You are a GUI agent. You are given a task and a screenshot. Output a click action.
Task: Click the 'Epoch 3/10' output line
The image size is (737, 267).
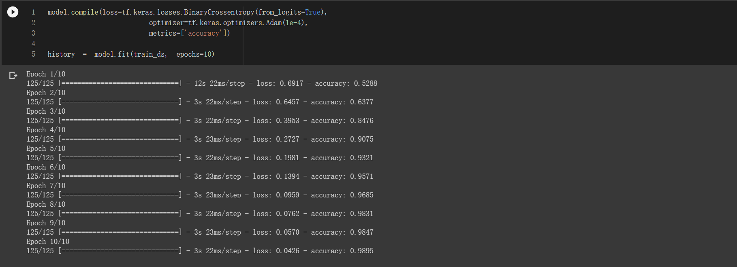tap(46, 111)
